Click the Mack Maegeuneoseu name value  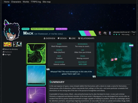coord(59,46)
